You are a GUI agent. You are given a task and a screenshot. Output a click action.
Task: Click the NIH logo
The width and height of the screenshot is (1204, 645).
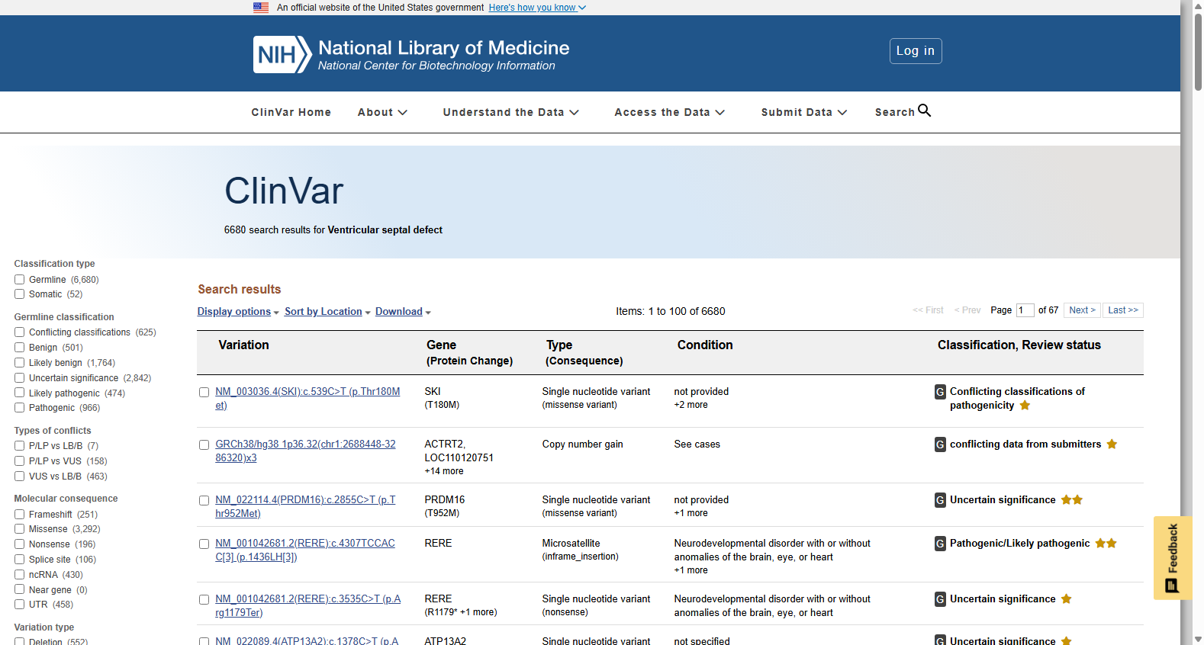pyautogui.click(x=282, y=54)
